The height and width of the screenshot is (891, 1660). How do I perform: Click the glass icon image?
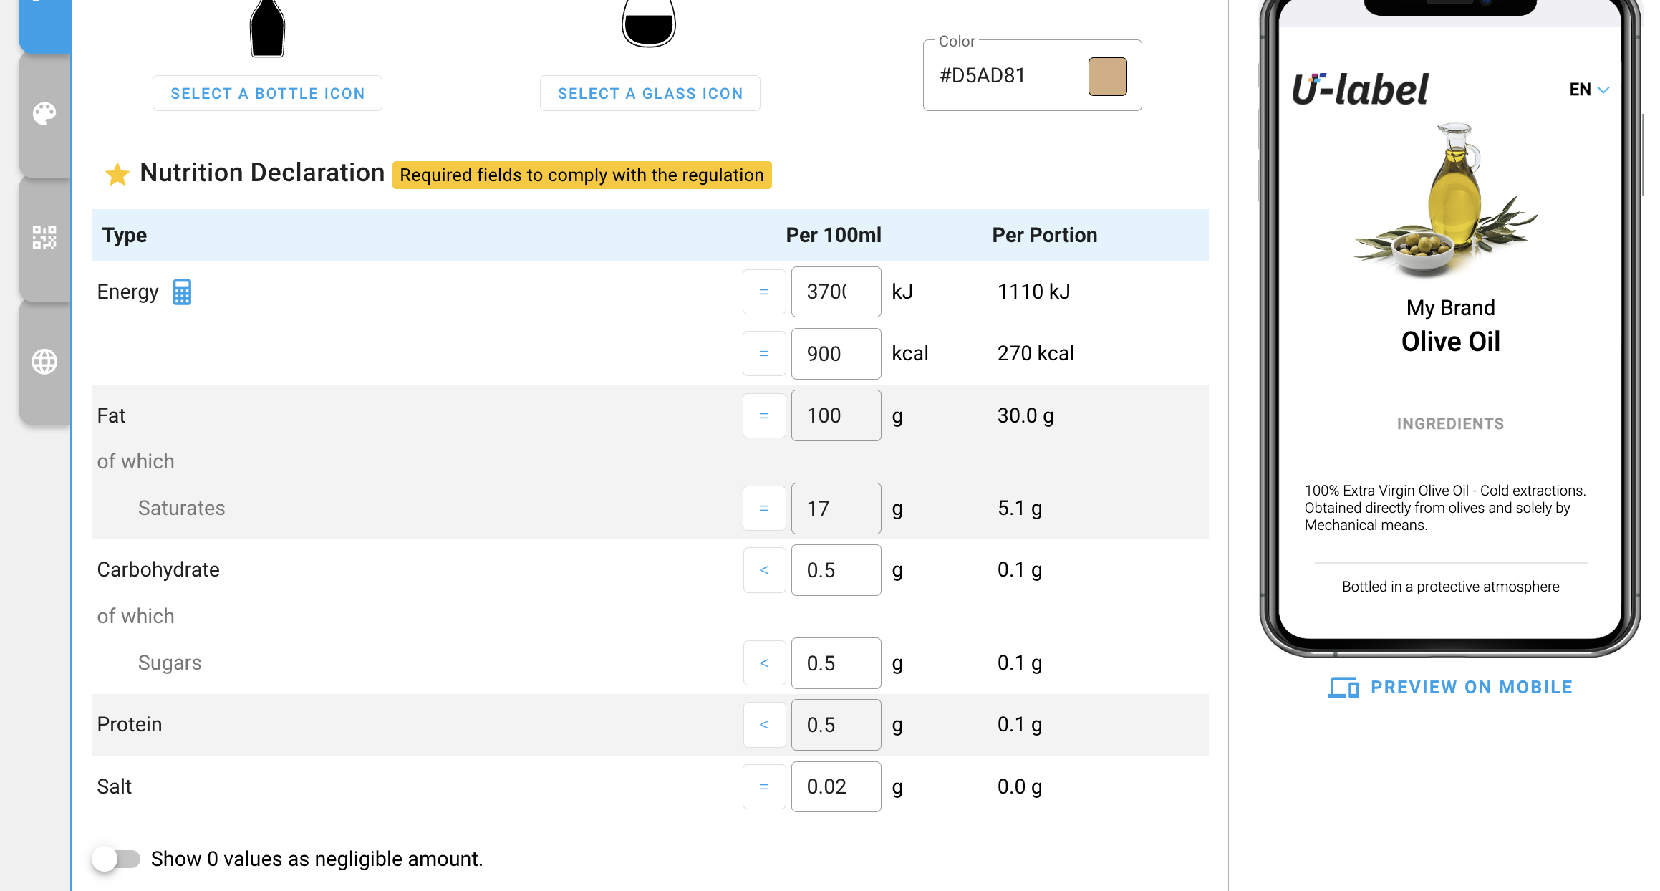[x=649, y=23]
